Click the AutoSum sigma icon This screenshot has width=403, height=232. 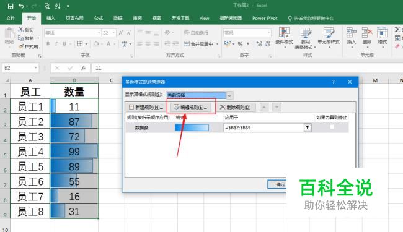pos(397,30)
